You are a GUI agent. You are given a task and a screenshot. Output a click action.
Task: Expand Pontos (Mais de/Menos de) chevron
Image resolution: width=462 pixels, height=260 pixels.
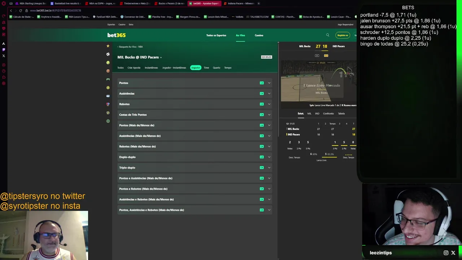click(269, 125)
